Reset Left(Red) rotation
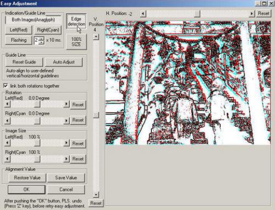The width and height of the screenshot is (275, 210). click(78, 105)
